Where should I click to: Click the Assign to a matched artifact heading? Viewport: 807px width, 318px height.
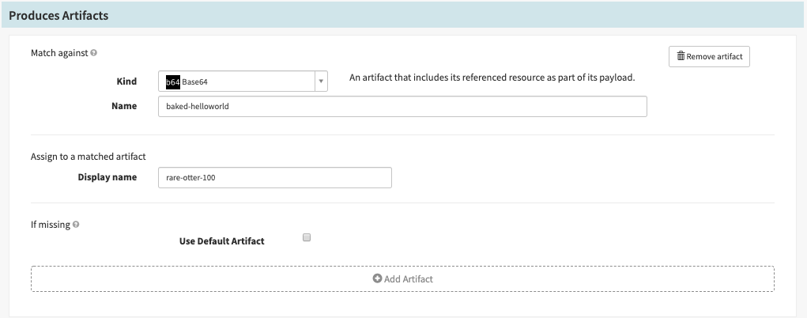(88, 157)
